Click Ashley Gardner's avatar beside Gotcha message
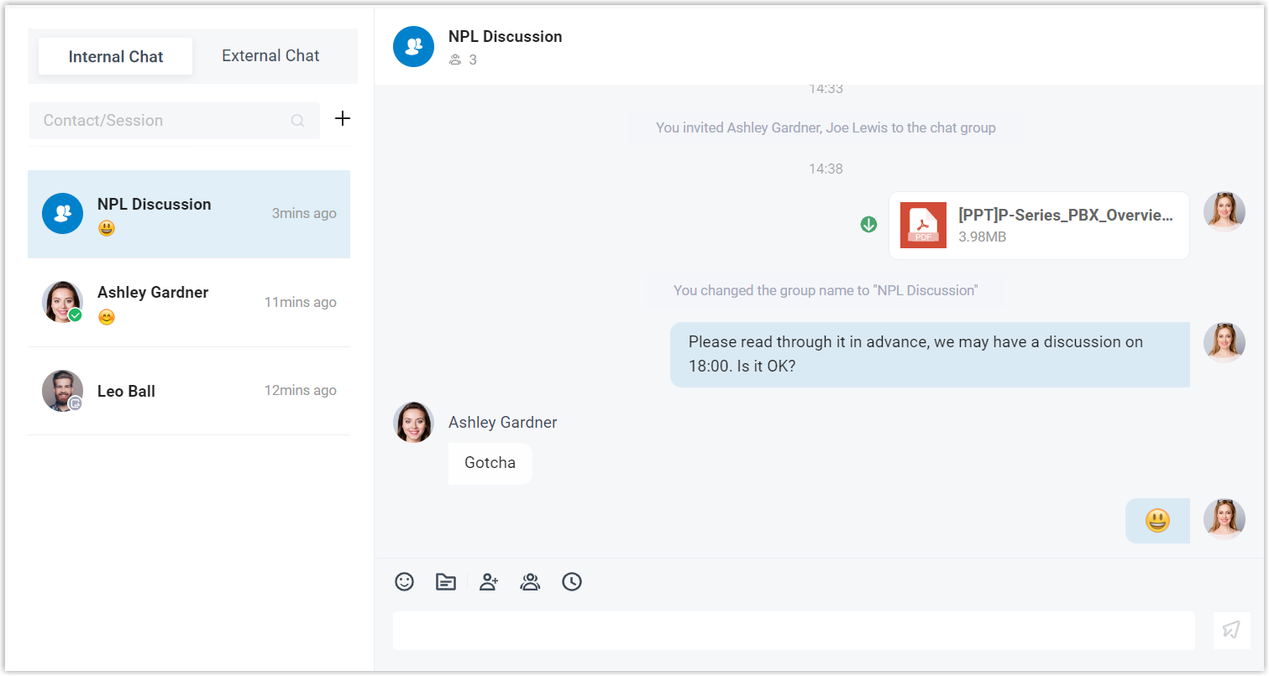The image size is (1269, 676). pyautogui.click(x=413, y=422)
